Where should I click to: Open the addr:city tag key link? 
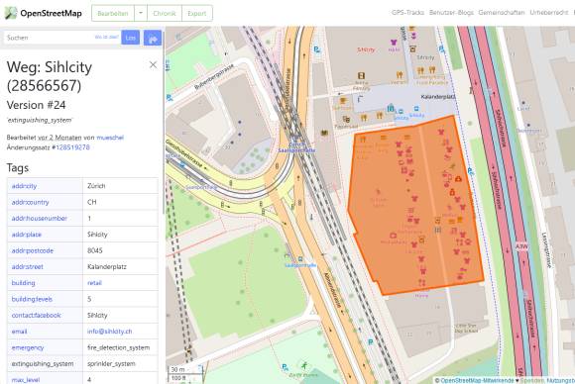[x=24, y=186]
